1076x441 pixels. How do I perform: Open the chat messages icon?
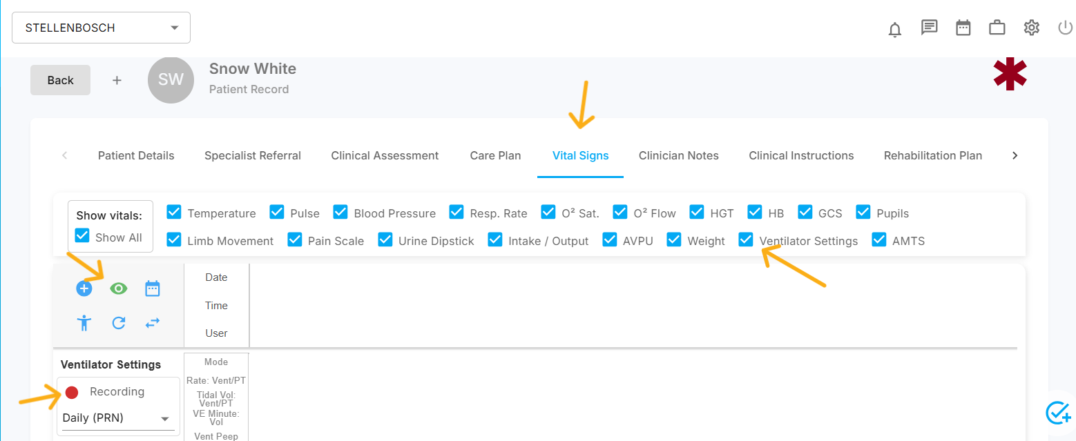[929, 28]
